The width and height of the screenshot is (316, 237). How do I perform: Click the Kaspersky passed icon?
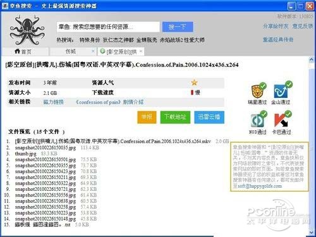(282, 120)
